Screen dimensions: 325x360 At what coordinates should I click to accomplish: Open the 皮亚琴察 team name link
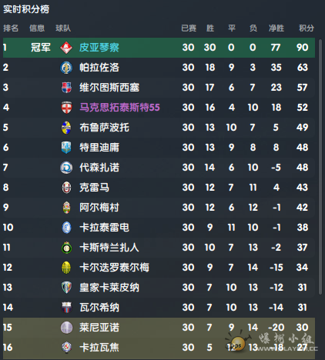99,48
